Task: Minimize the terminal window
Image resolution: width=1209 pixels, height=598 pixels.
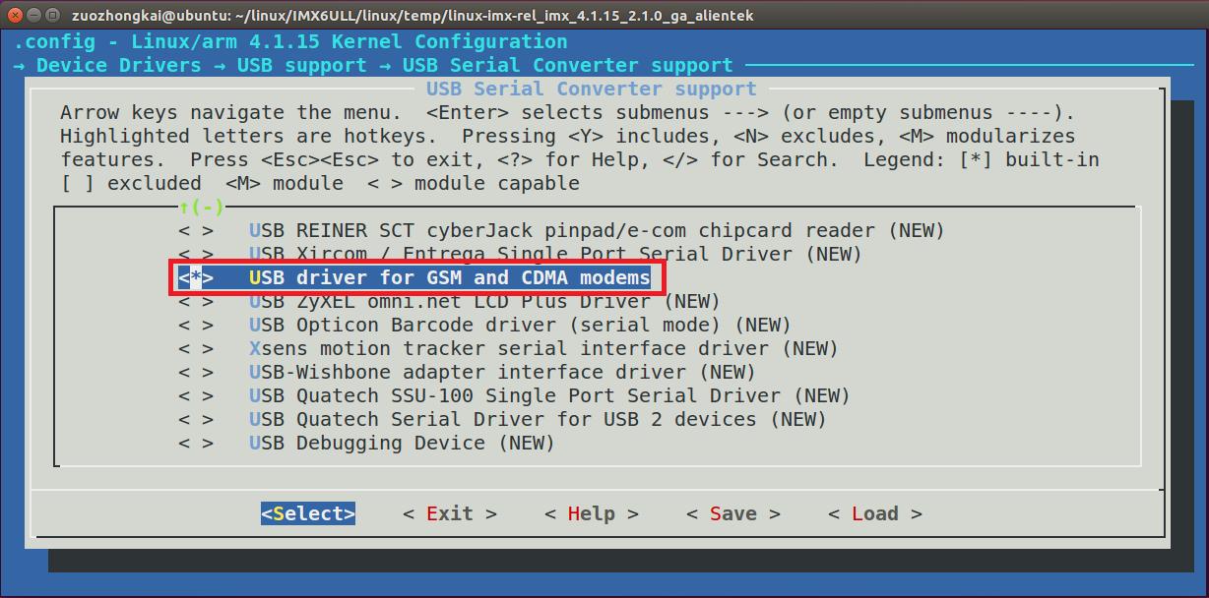Action: point(34,15)
